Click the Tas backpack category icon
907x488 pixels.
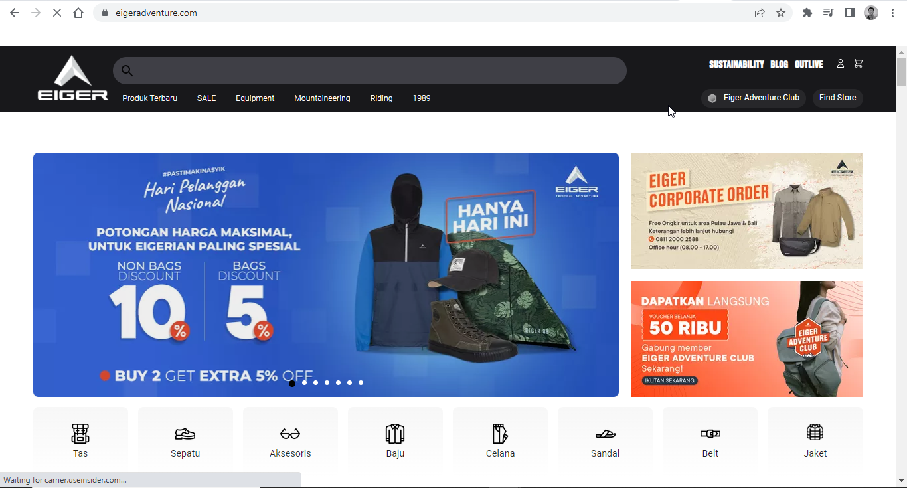click(x=80, y=434)
